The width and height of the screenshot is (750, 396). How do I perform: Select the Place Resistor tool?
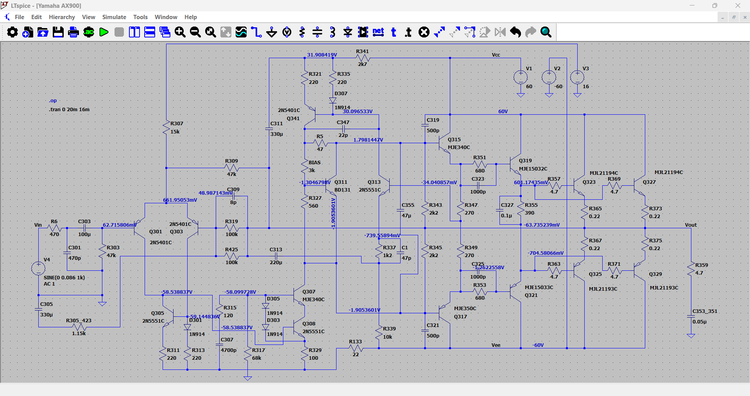coord(302,32)
